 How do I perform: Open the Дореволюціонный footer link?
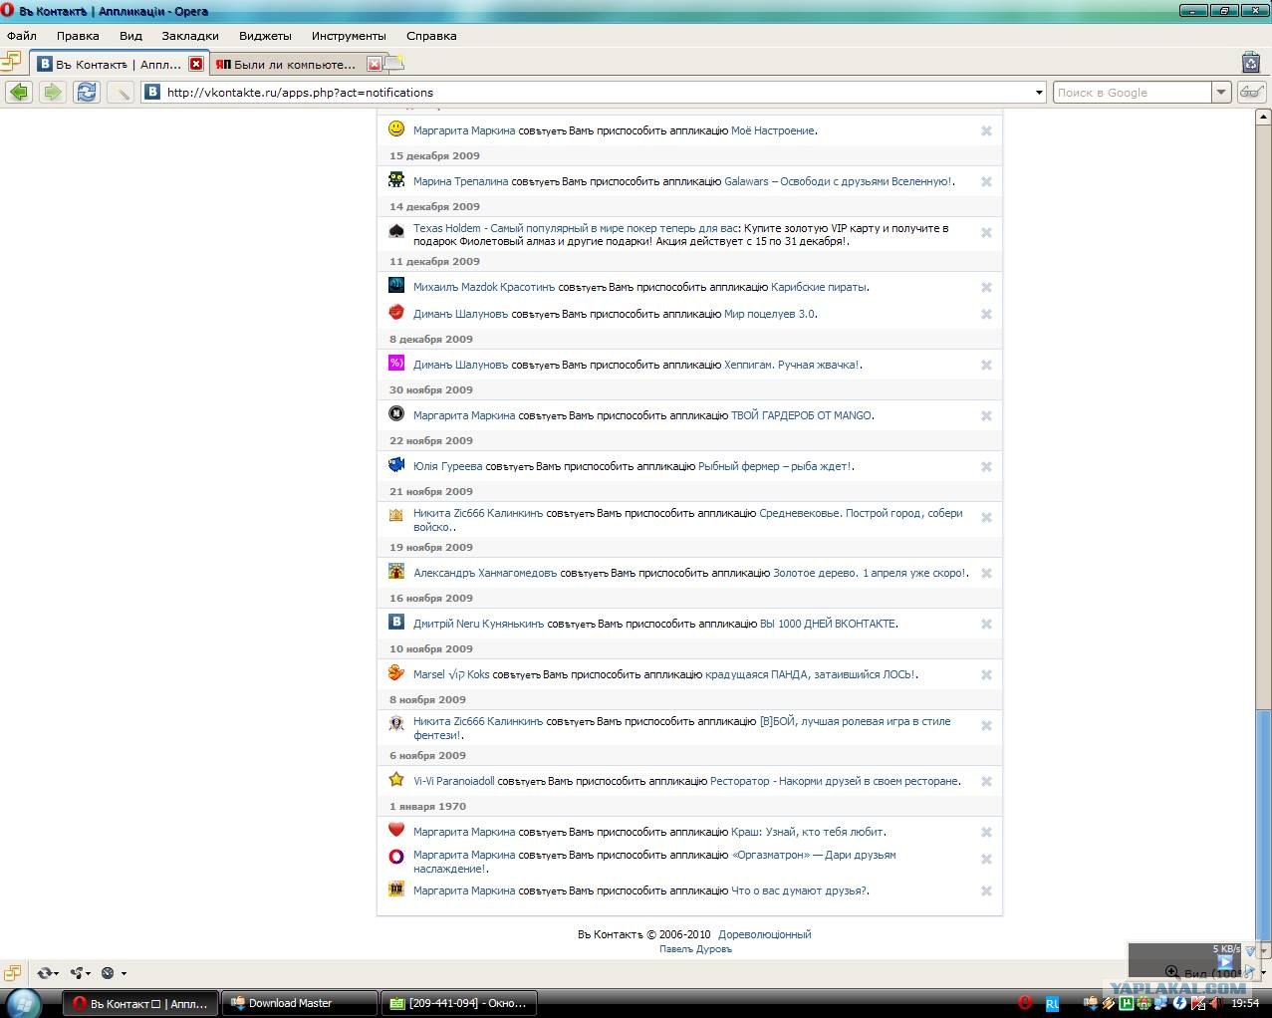(765, 934)
